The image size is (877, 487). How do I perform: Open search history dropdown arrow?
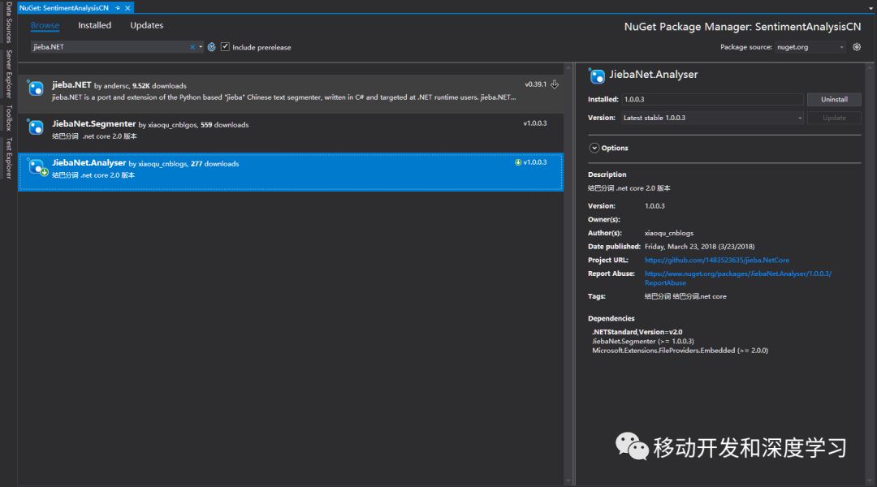point(201,47)
